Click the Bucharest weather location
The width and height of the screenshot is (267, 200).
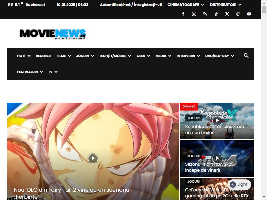(35, 5)
